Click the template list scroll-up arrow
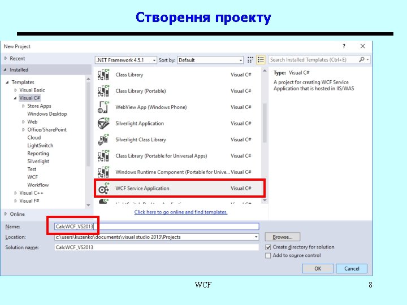 265,71
